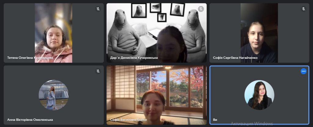Click Анна Вікторівна Омелянська profile avatar

tap(54, 95)
